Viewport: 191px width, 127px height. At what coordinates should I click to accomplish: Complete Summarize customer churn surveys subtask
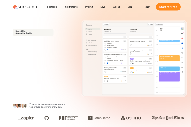coord(105,57)
